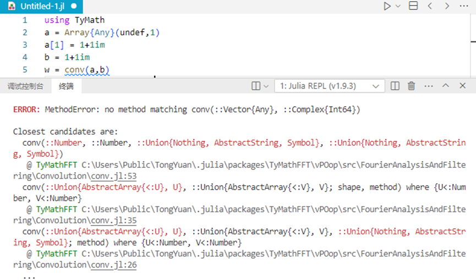The height and width of the screenshot is (280, 476).
Task: Open the 1: Julia REPL (v1.9.3) selector
Action: pos(330,86)
